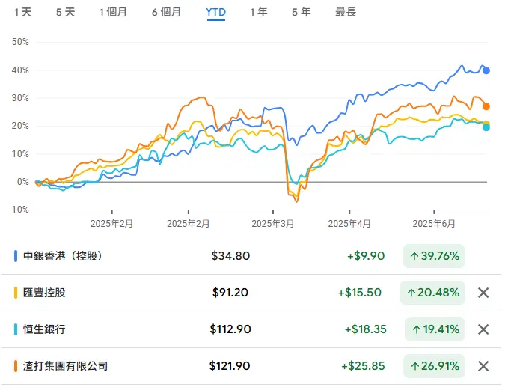This screenshot has height=390, width=511.
Task: Click the yellow swatch beside 匯豐控股
Action: pyautogui.click(x=16, y=293)
